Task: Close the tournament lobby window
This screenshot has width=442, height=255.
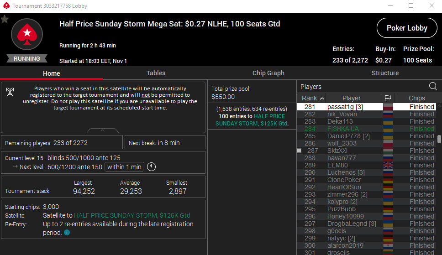Action: click(431, 5)
